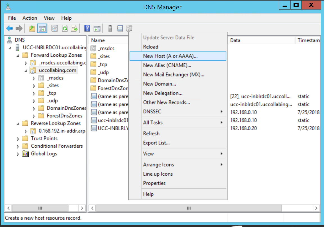Expand the _sites folder in the tree

(x=34, y=86)
